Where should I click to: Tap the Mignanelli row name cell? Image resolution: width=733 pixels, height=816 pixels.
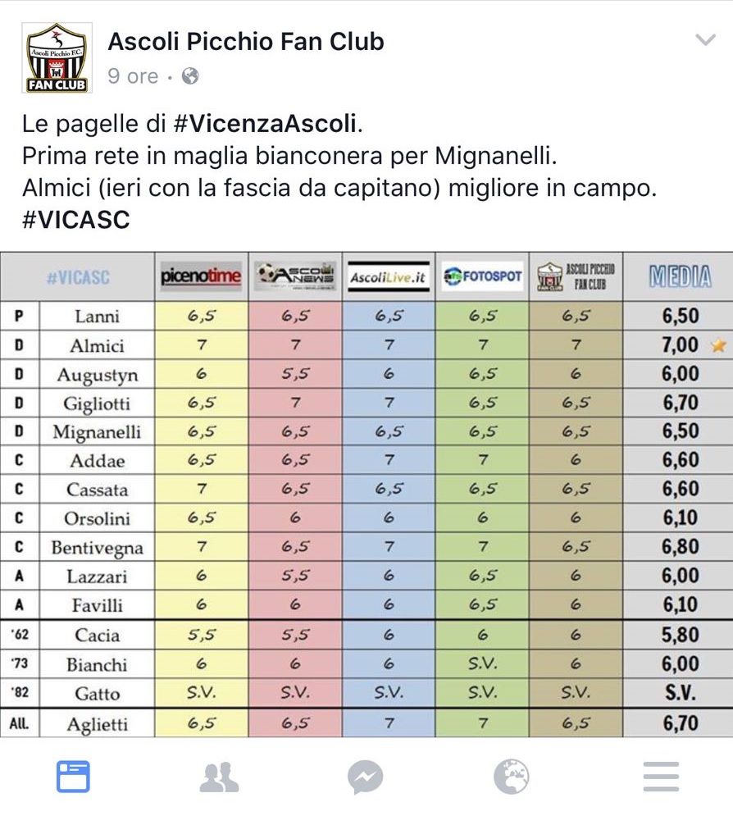[97, 432]
